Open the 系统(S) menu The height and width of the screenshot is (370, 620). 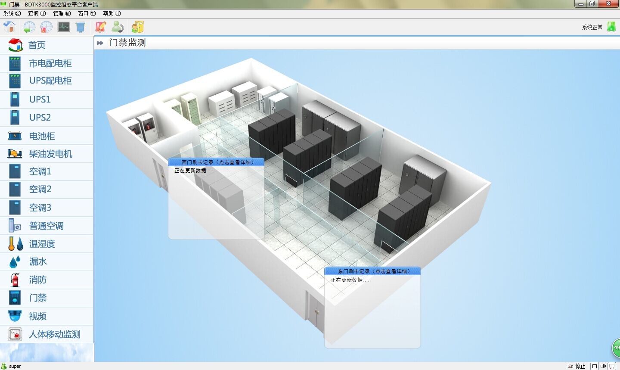[12, 13]
